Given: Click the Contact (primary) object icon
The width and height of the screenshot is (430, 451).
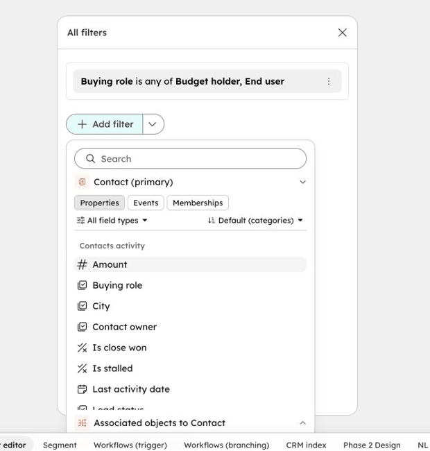Looking at the screenshot, I should [x=82, y=182].
